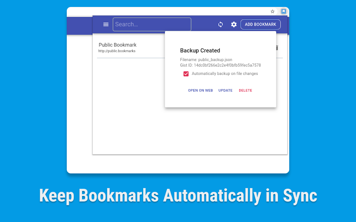Open the bookmark extension toolbar icon
Screen dimensions: 356x222
tap(284, 11)
